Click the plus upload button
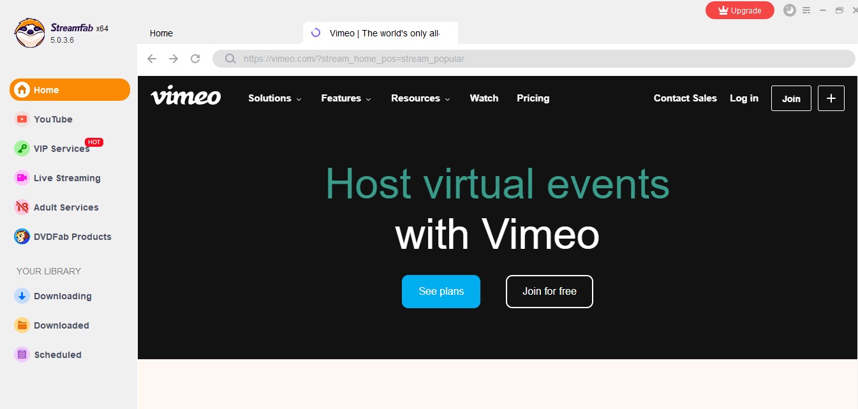 tap(831, 98)
